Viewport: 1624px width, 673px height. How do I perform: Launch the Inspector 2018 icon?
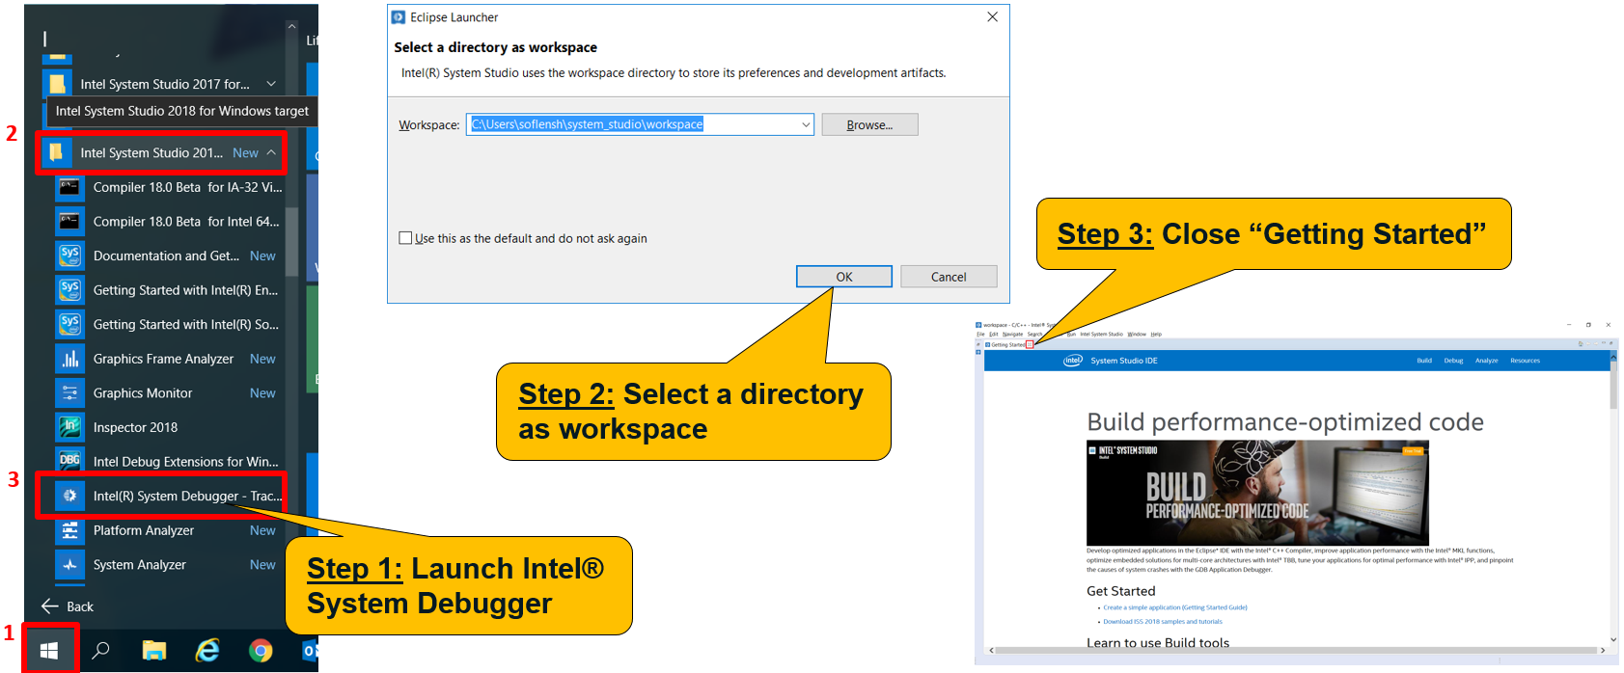69,427
